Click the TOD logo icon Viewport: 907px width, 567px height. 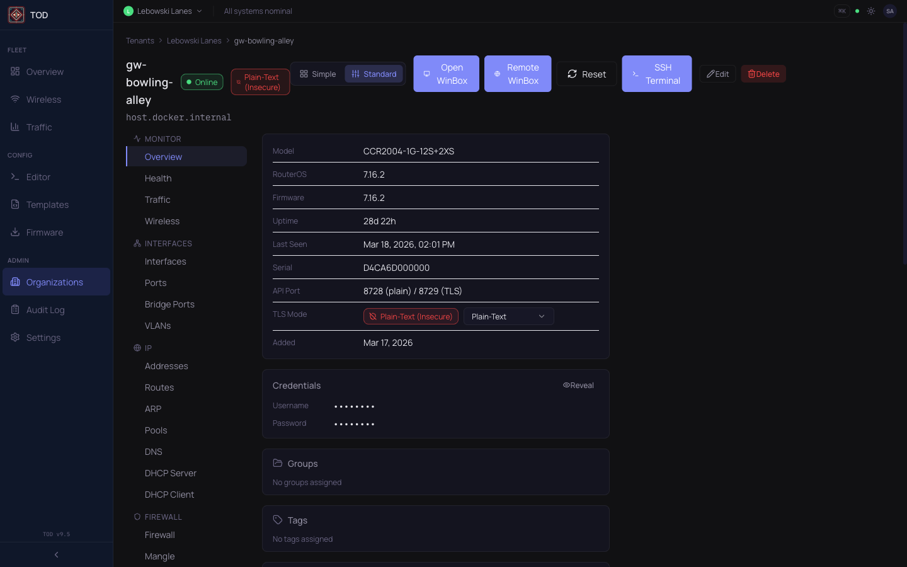pos(16,15)
